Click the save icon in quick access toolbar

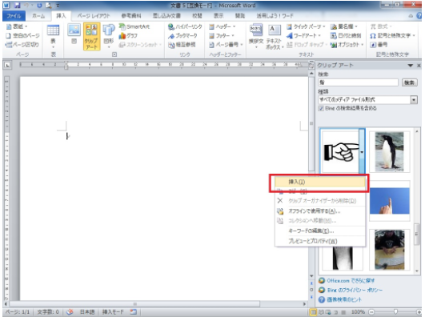18,5
